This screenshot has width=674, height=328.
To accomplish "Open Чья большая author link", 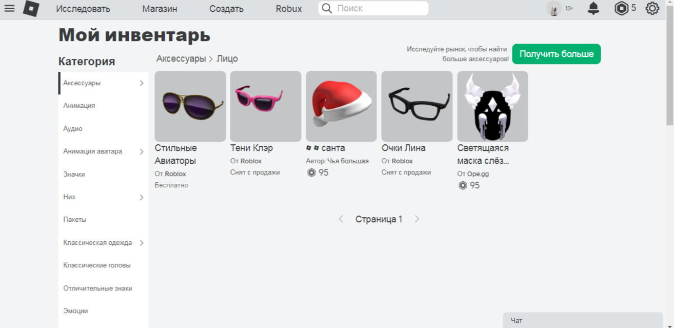I will click(x=349, y=161).
